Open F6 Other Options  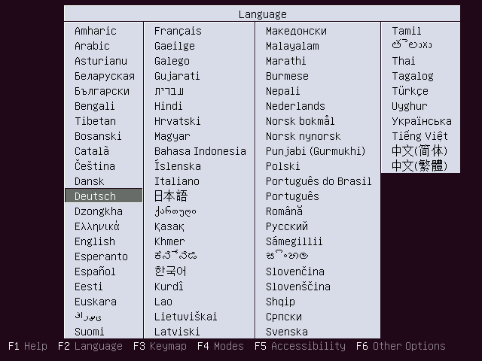(401, 346)
